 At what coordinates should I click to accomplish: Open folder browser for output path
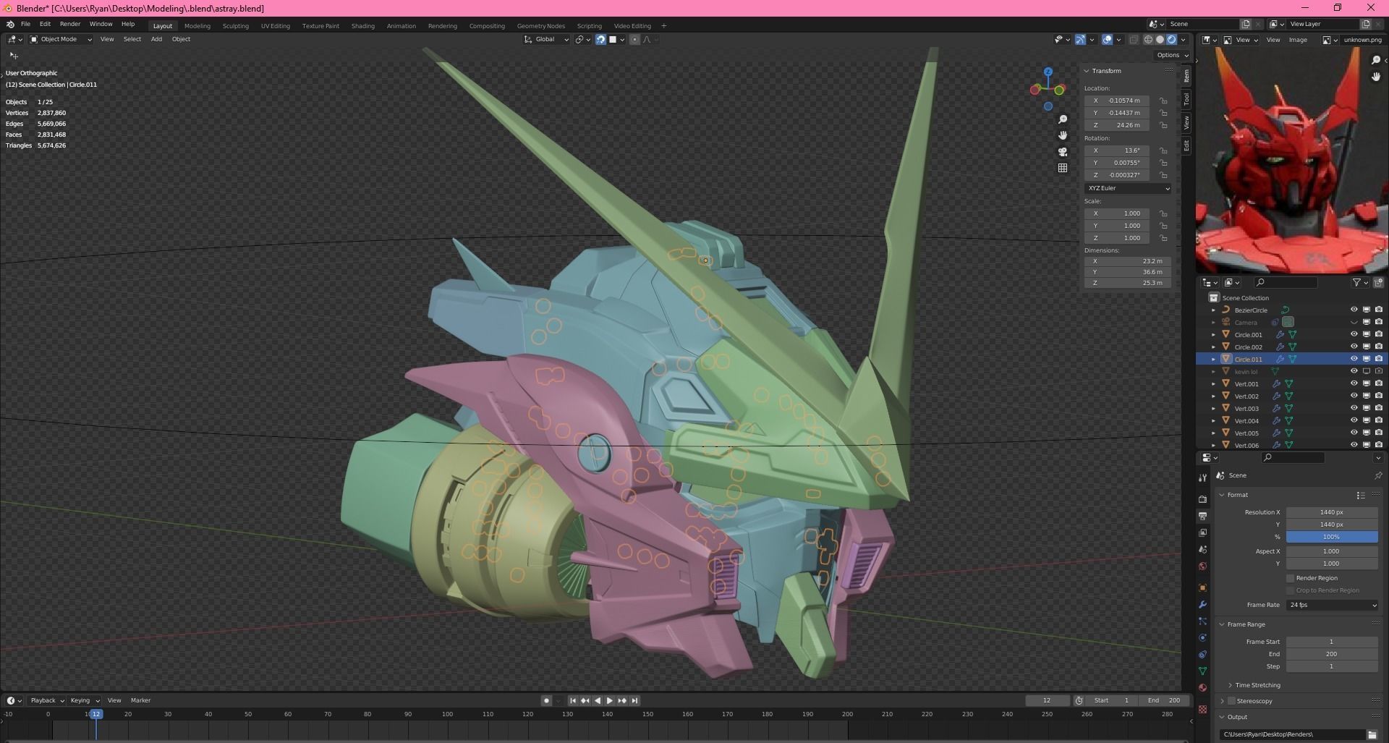pos(1372,734)
